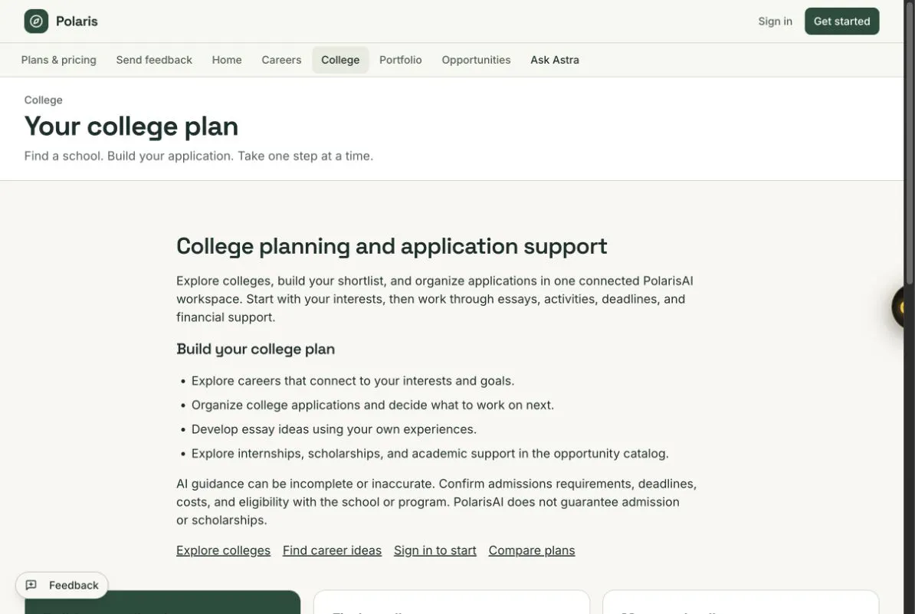This screenshot has height=614, width=915.
Task: Click the Sign in link in header
Action: click(x=775, y=21)
